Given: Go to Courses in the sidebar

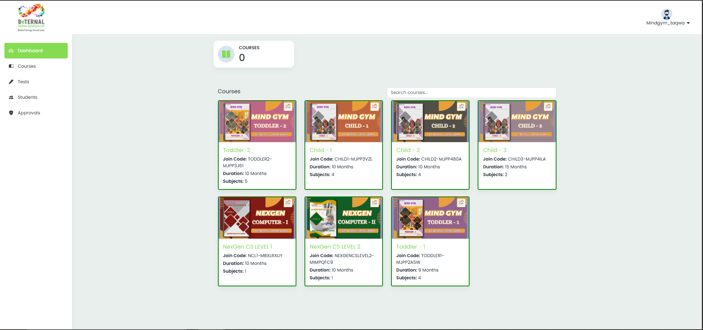Looking at the screenshot, I should pyautogui.click(x=36, y=66).
